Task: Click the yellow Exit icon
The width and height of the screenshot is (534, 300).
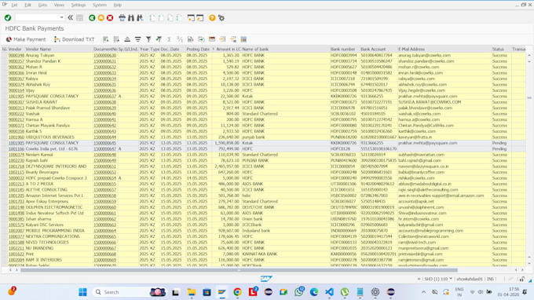Action: 101,18
